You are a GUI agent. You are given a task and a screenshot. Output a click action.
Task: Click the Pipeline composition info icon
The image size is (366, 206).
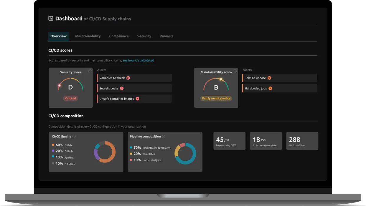point(163,136)
